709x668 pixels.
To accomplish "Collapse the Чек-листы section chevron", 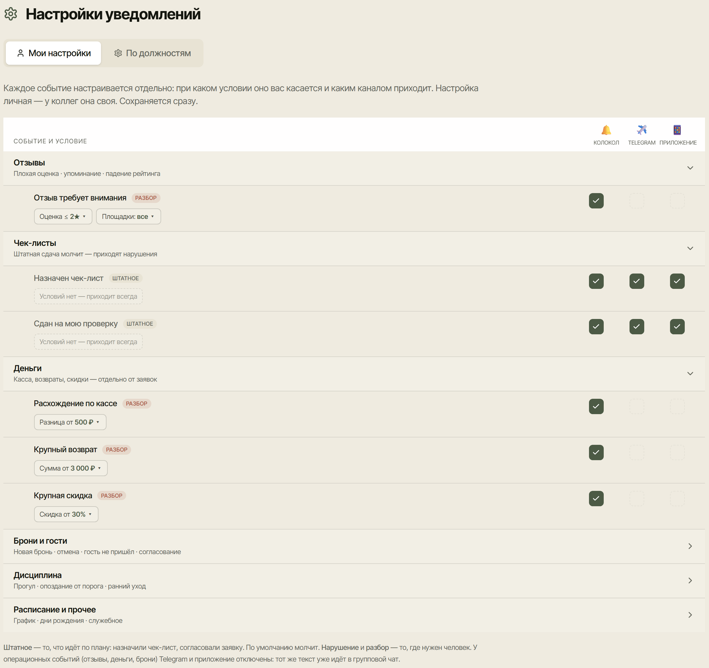I will 690,248.
